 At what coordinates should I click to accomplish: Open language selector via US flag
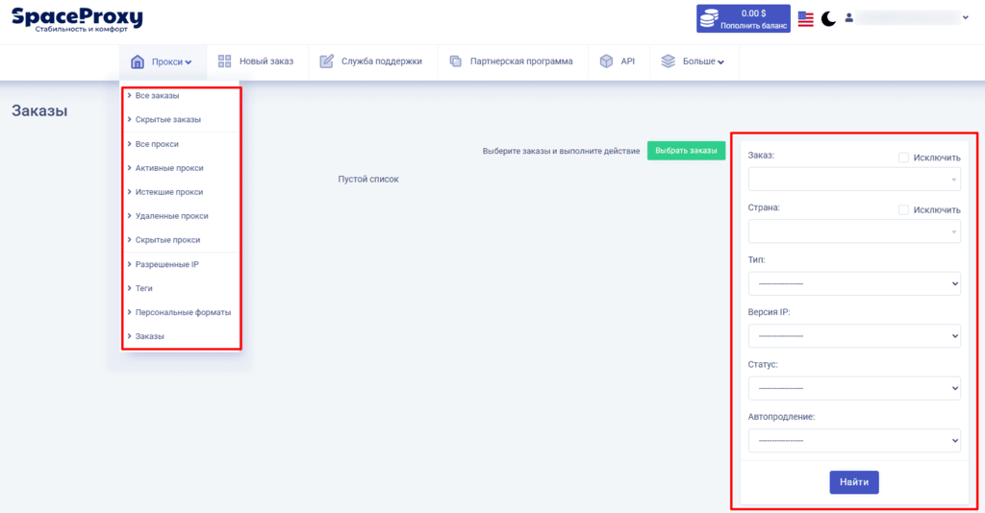pos(805,18)
